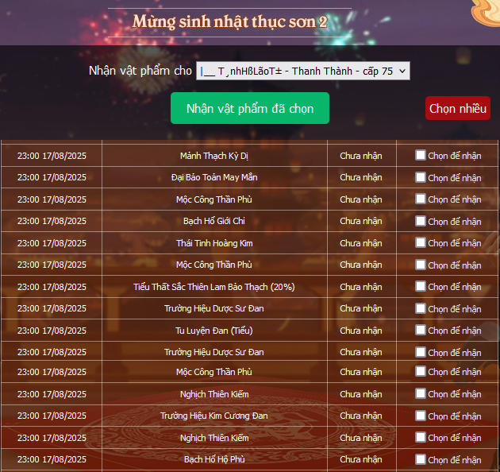Click the red Chọn nhiều button
This screenshot has height=472, width=500.
pyautogui.click(x=458, y=108)
